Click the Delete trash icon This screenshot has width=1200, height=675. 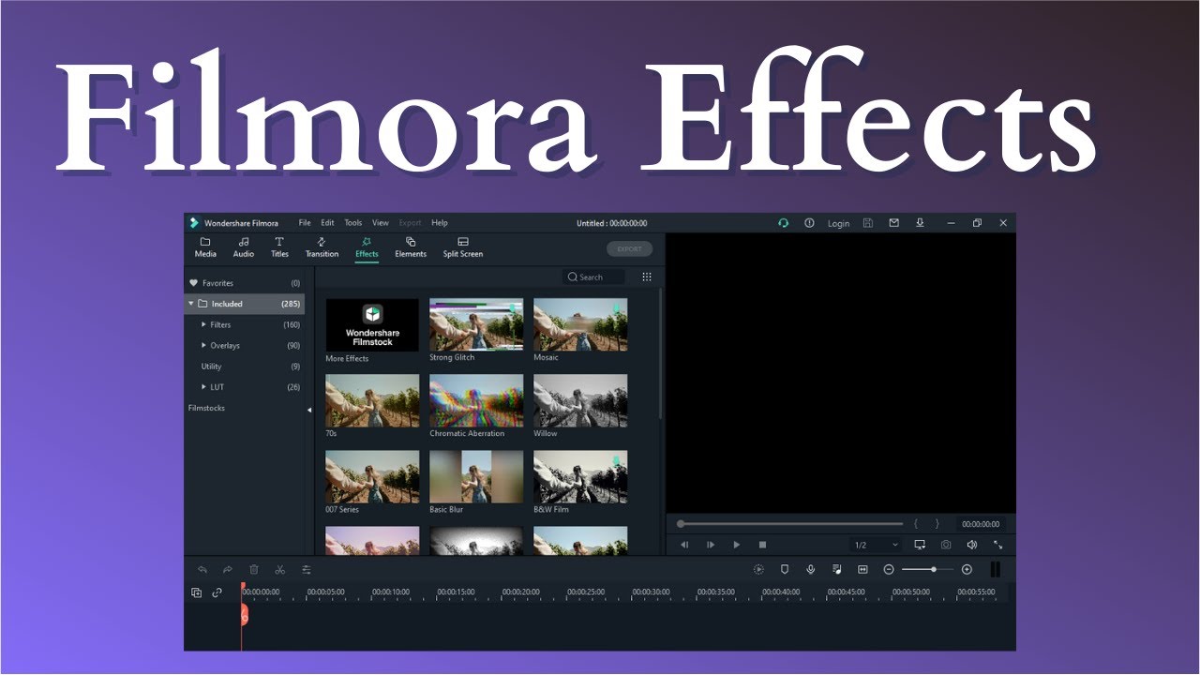pos(254,569)
